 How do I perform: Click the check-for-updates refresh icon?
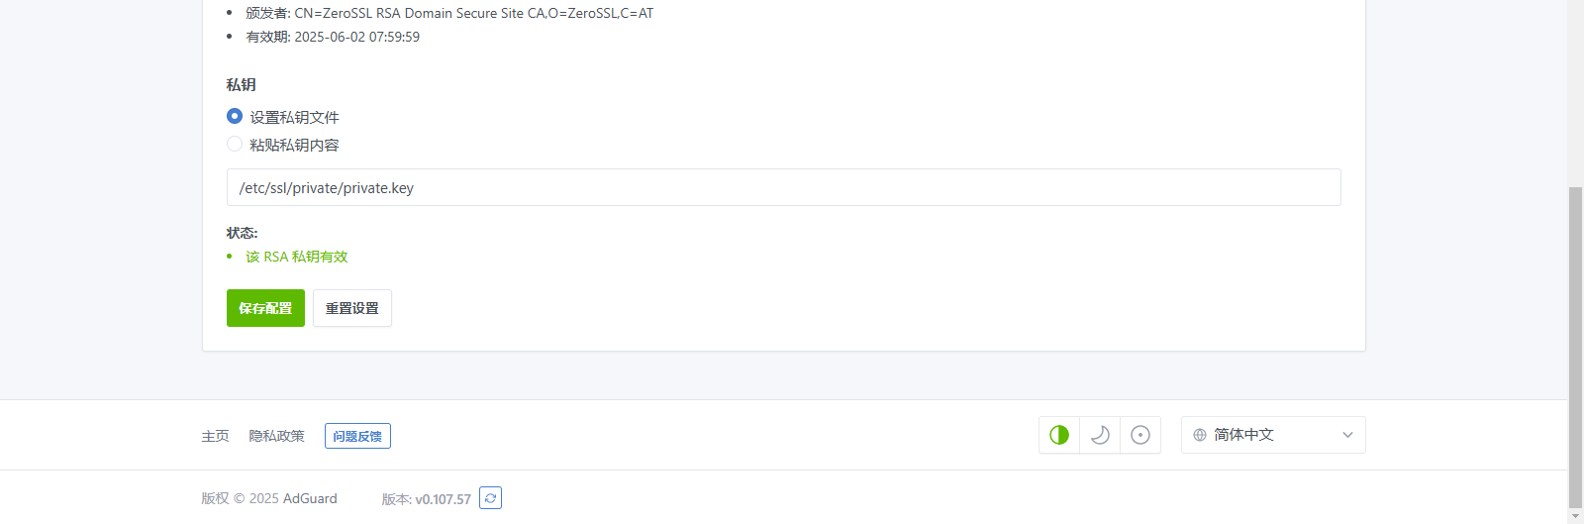pos(490,498)
